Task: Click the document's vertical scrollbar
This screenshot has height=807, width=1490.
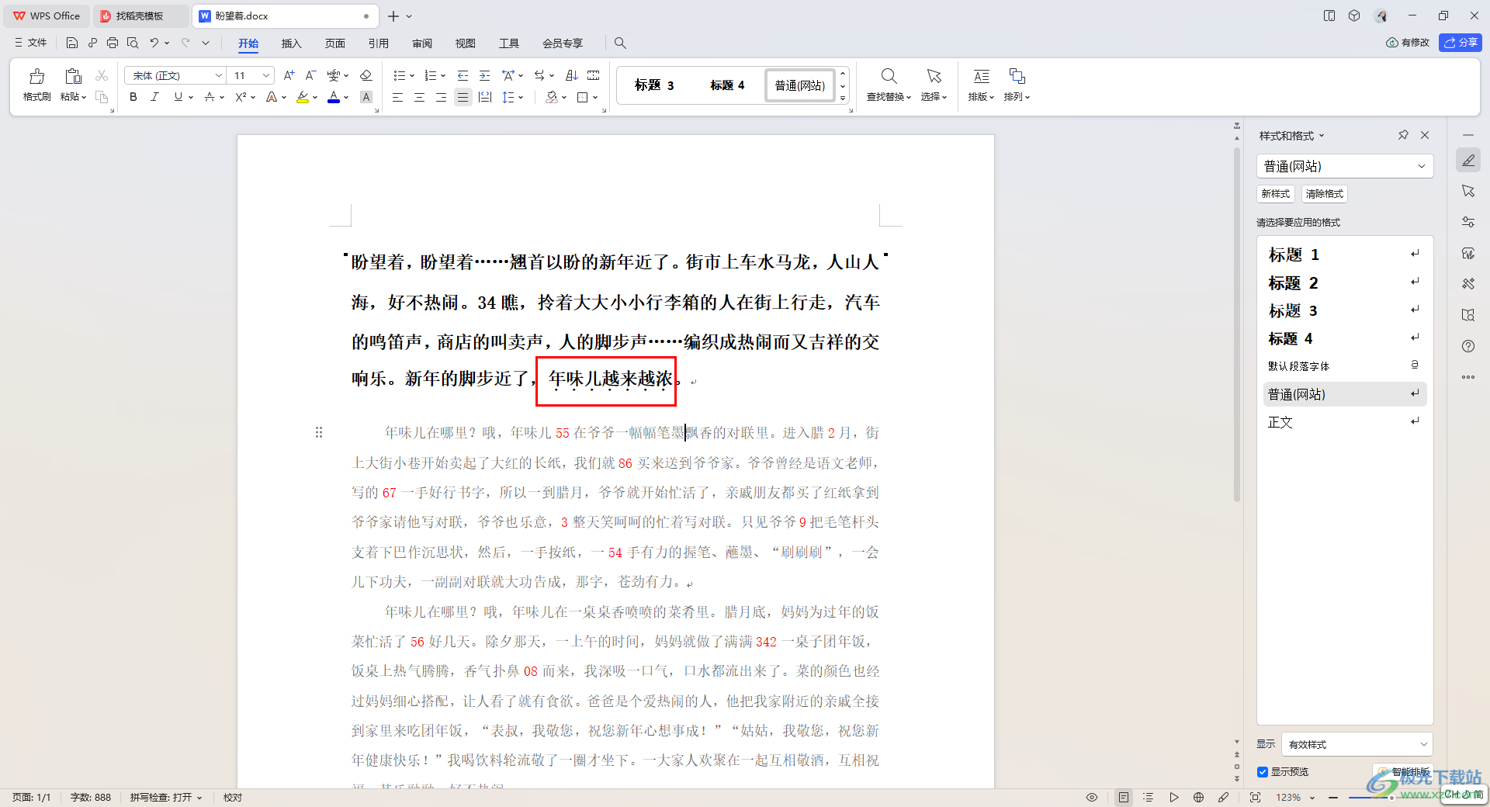Action: point(1236,324)
